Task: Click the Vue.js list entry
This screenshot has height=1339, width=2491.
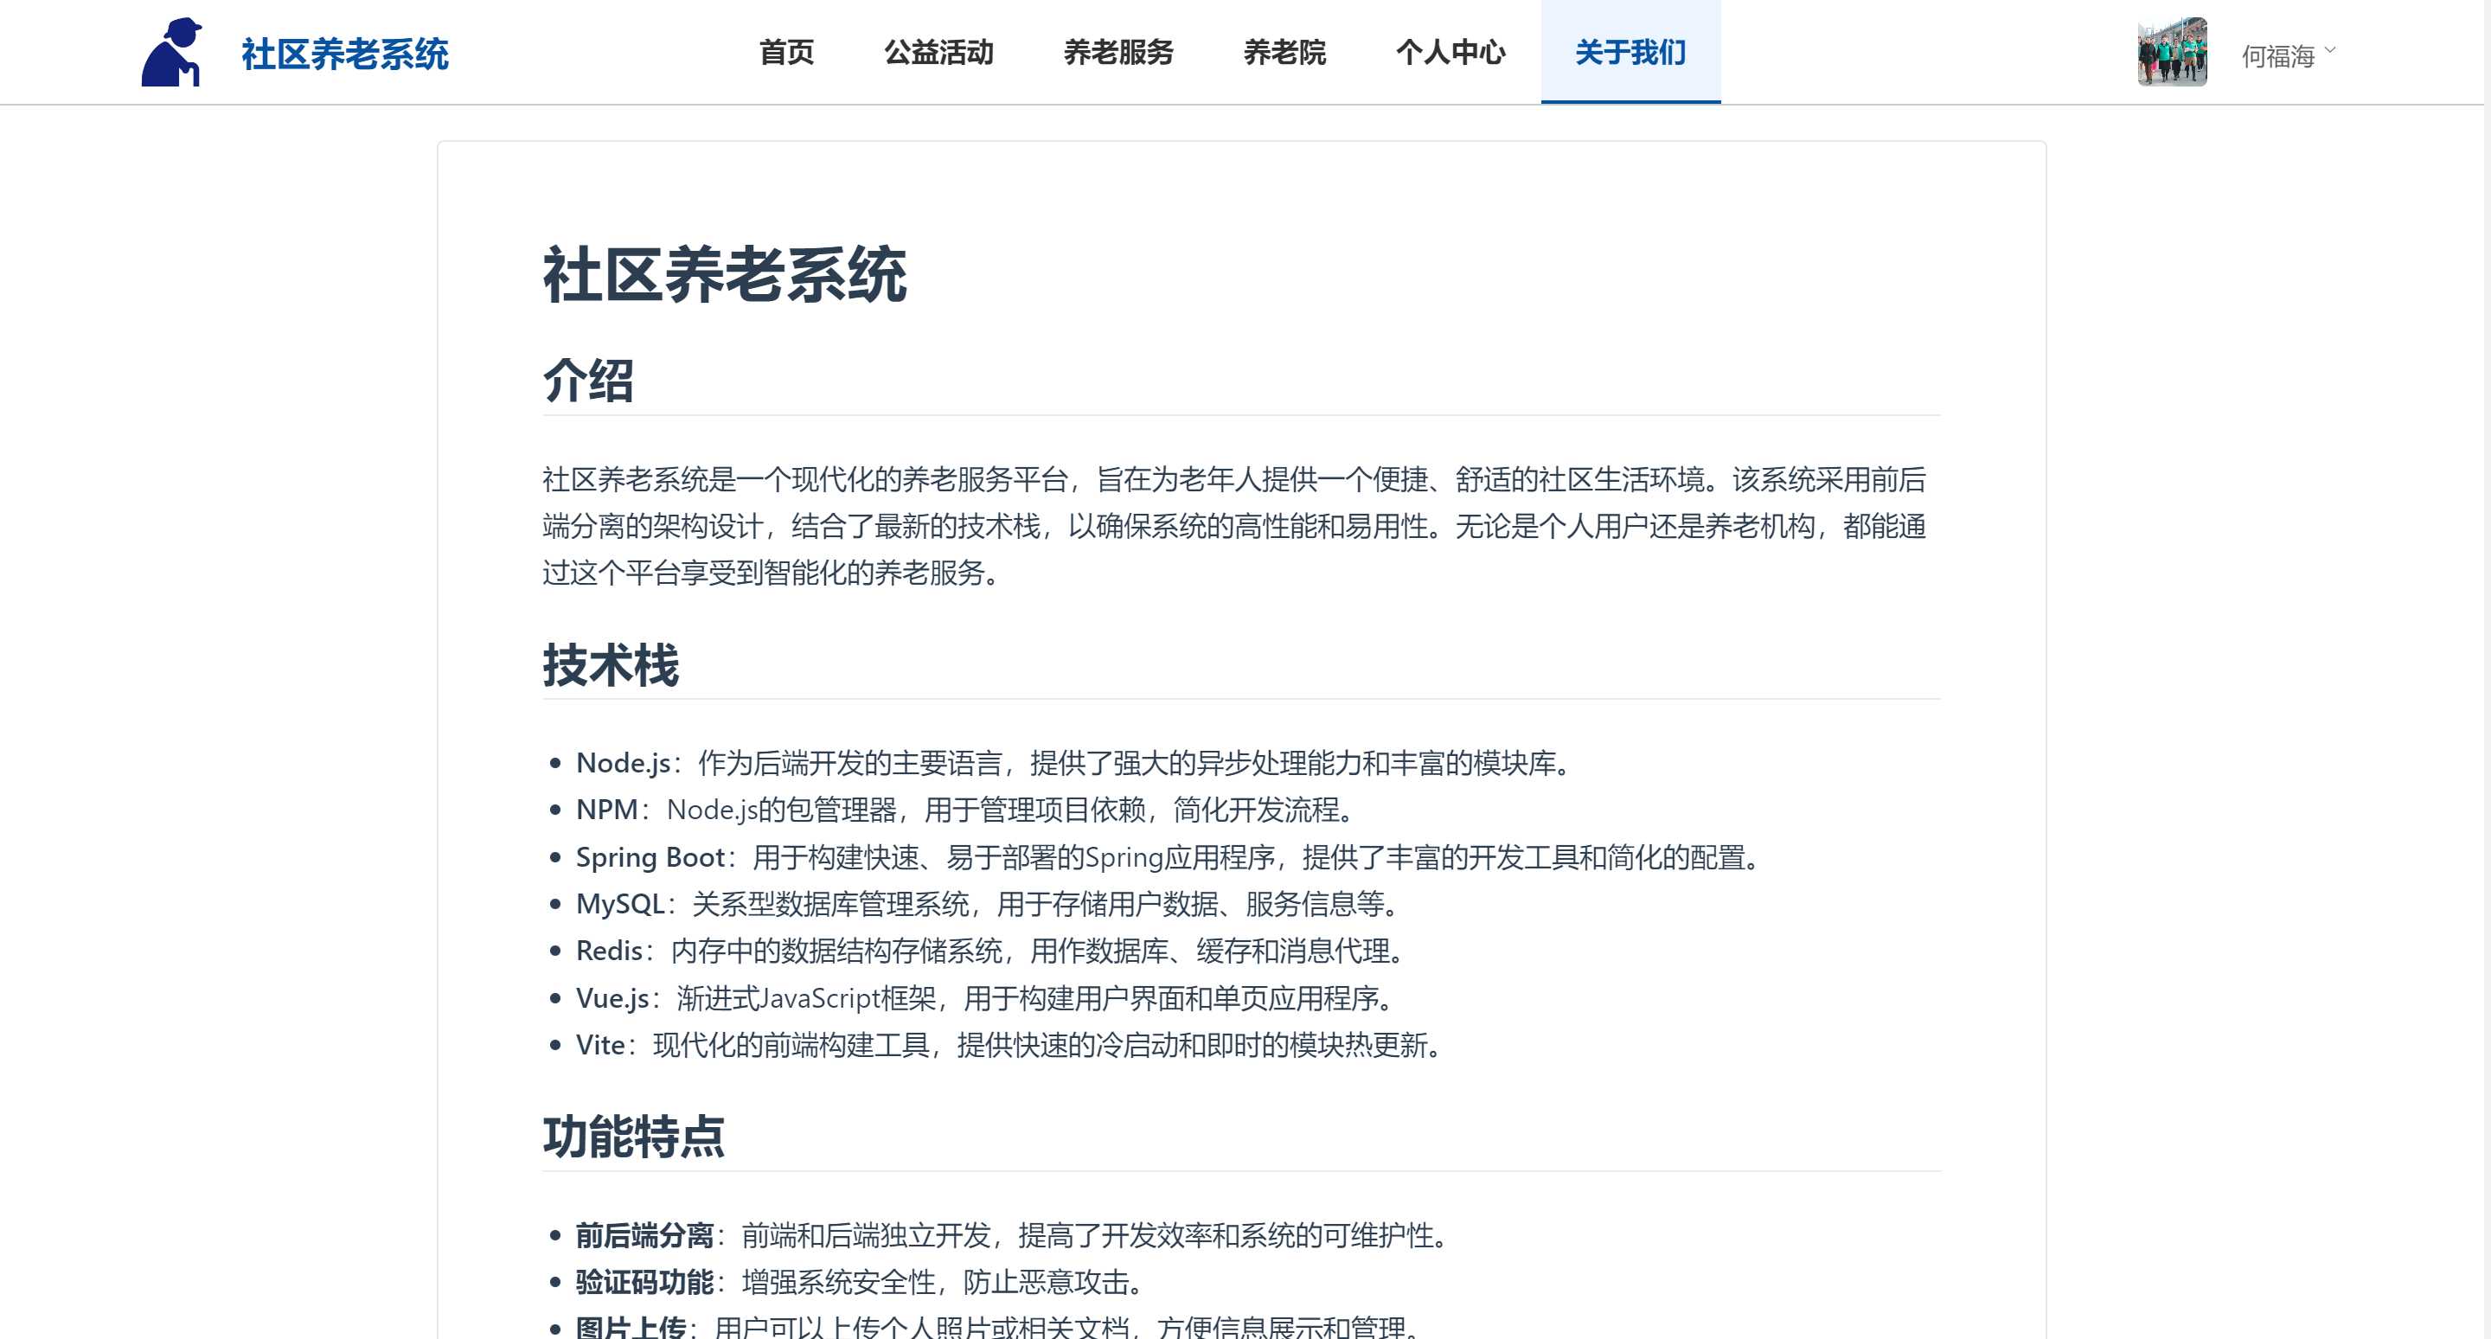Action: (612, 997)
